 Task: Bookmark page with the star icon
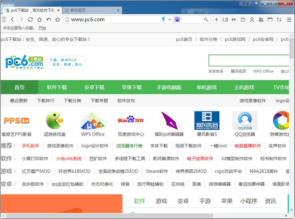click(x=58, y=20)
